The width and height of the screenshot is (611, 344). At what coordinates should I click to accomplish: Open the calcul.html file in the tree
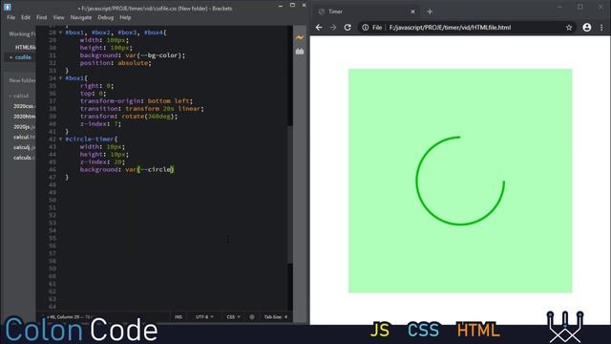24,137
